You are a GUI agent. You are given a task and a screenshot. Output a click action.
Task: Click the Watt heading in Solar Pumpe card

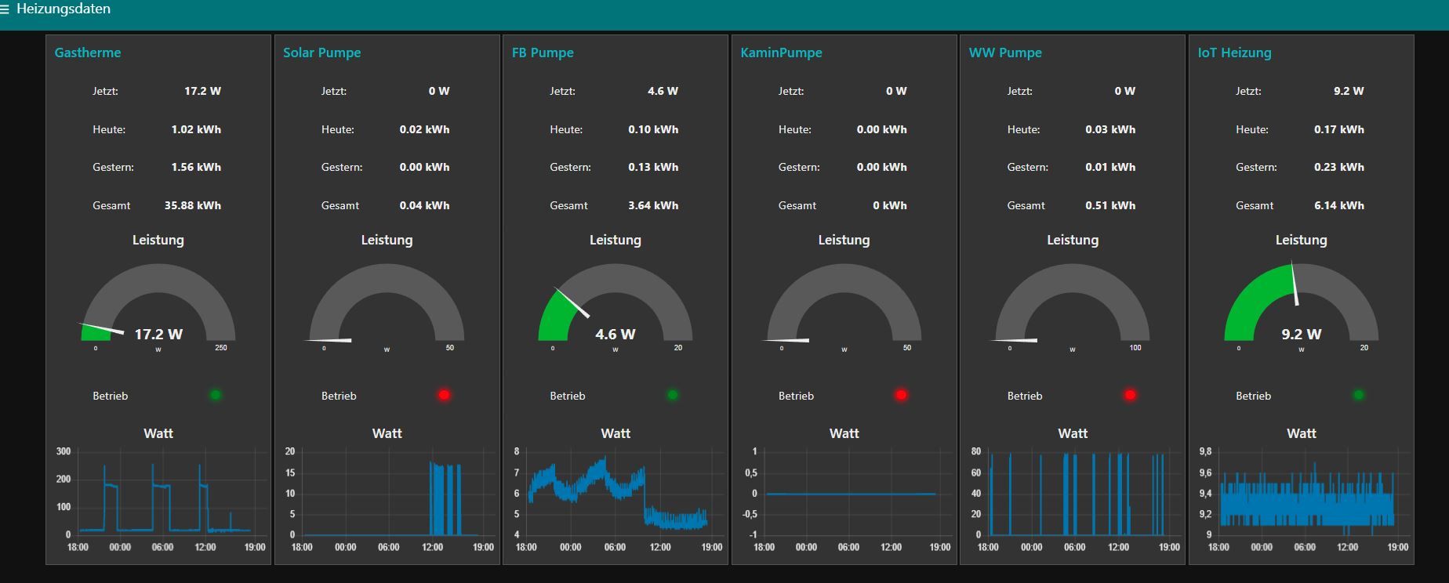click(x=387, y=433)
